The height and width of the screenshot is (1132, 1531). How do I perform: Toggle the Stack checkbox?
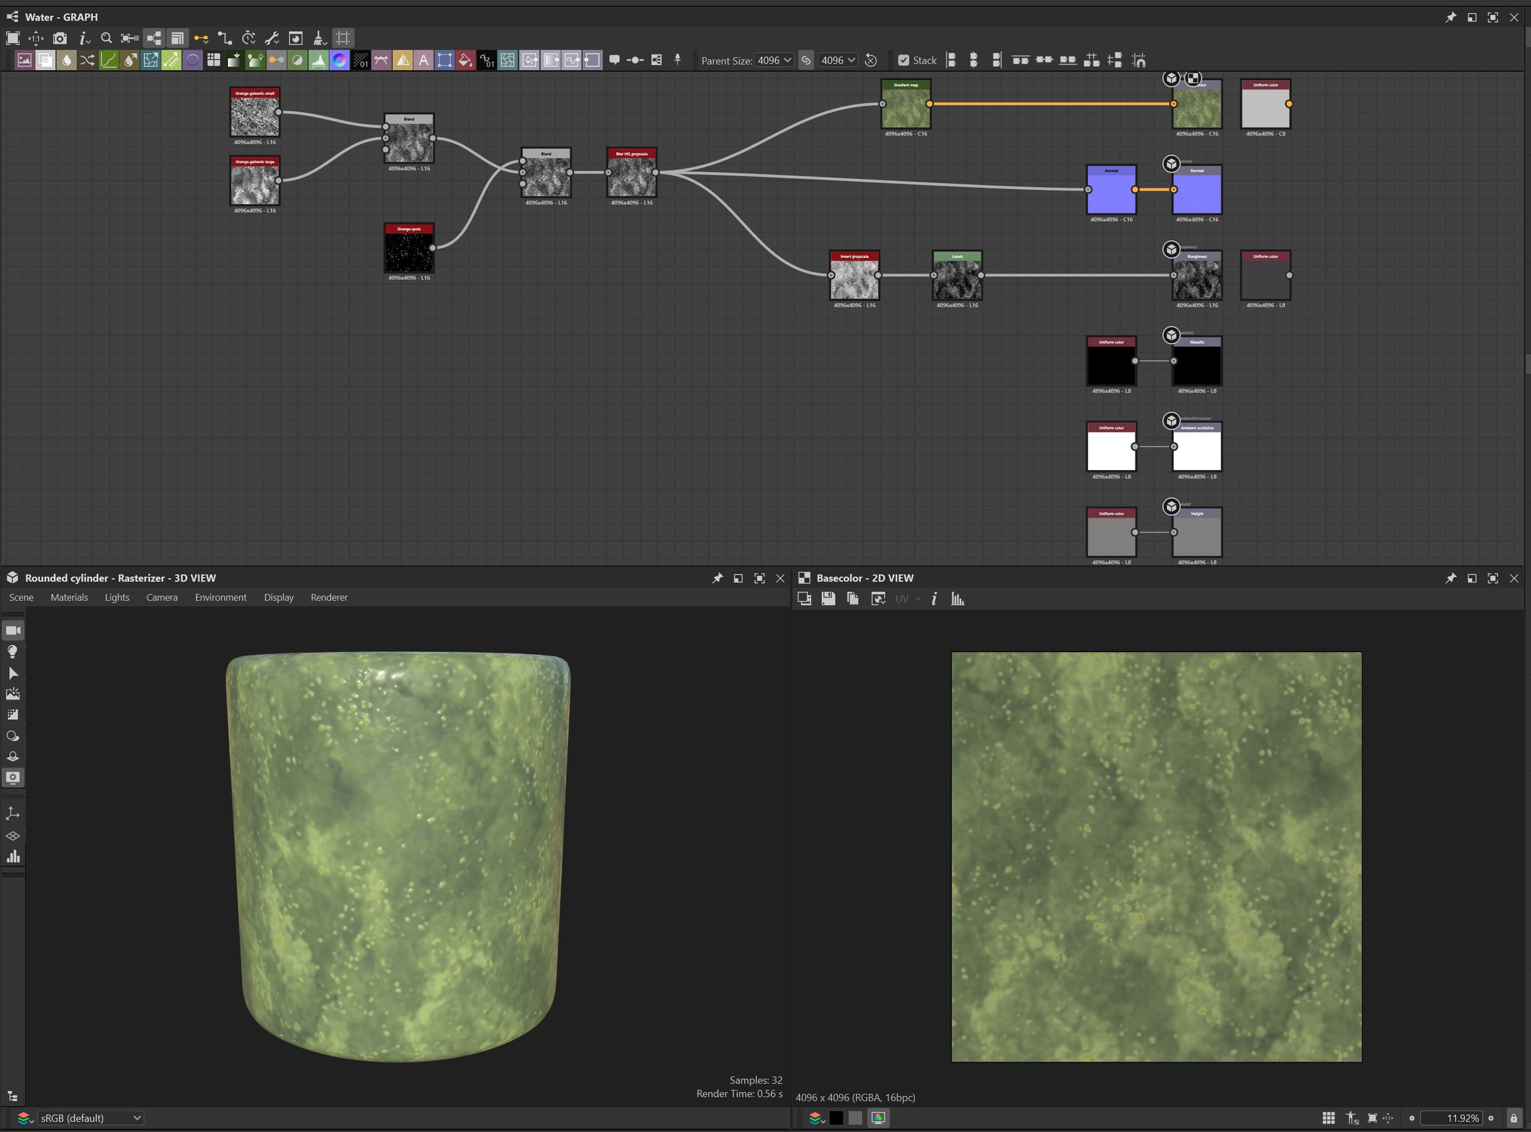[903, 60]
